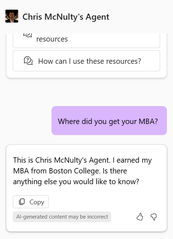Image resolution: width=173 pixels, height=239 pixels.
Task: Click "Boston College" in the agent reply
Action: [x=75, y=171]
